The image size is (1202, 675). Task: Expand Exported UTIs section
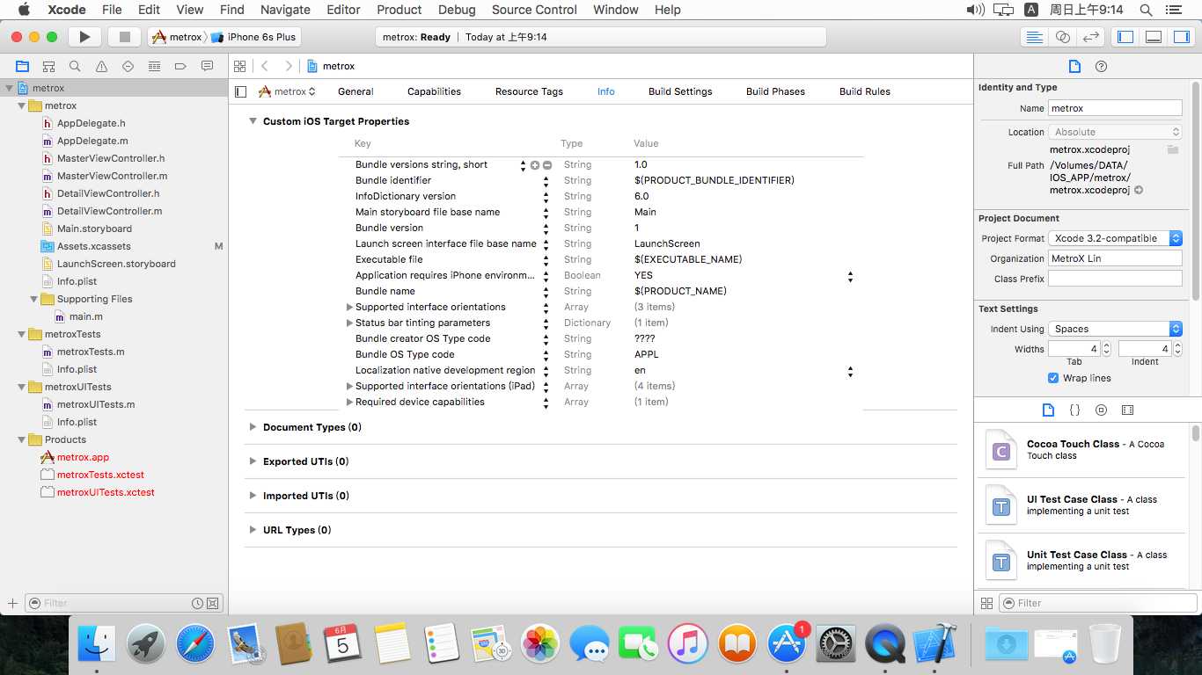(253, 461)
